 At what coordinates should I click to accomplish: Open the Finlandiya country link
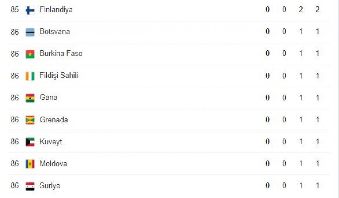(56, 10)
